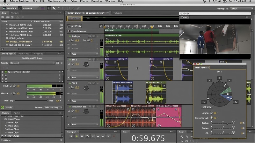255x143 pixels.
Task: Click the New File icon in Files panel
Action: click(12, 17)
